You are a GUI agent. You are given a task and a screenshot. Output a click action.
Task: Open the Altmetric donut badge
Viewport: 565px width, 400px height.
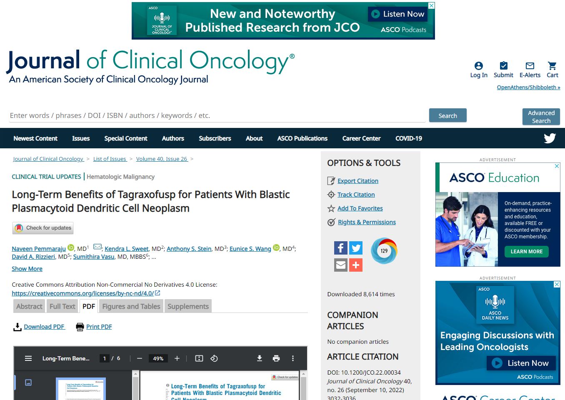[x=384, y=251]
